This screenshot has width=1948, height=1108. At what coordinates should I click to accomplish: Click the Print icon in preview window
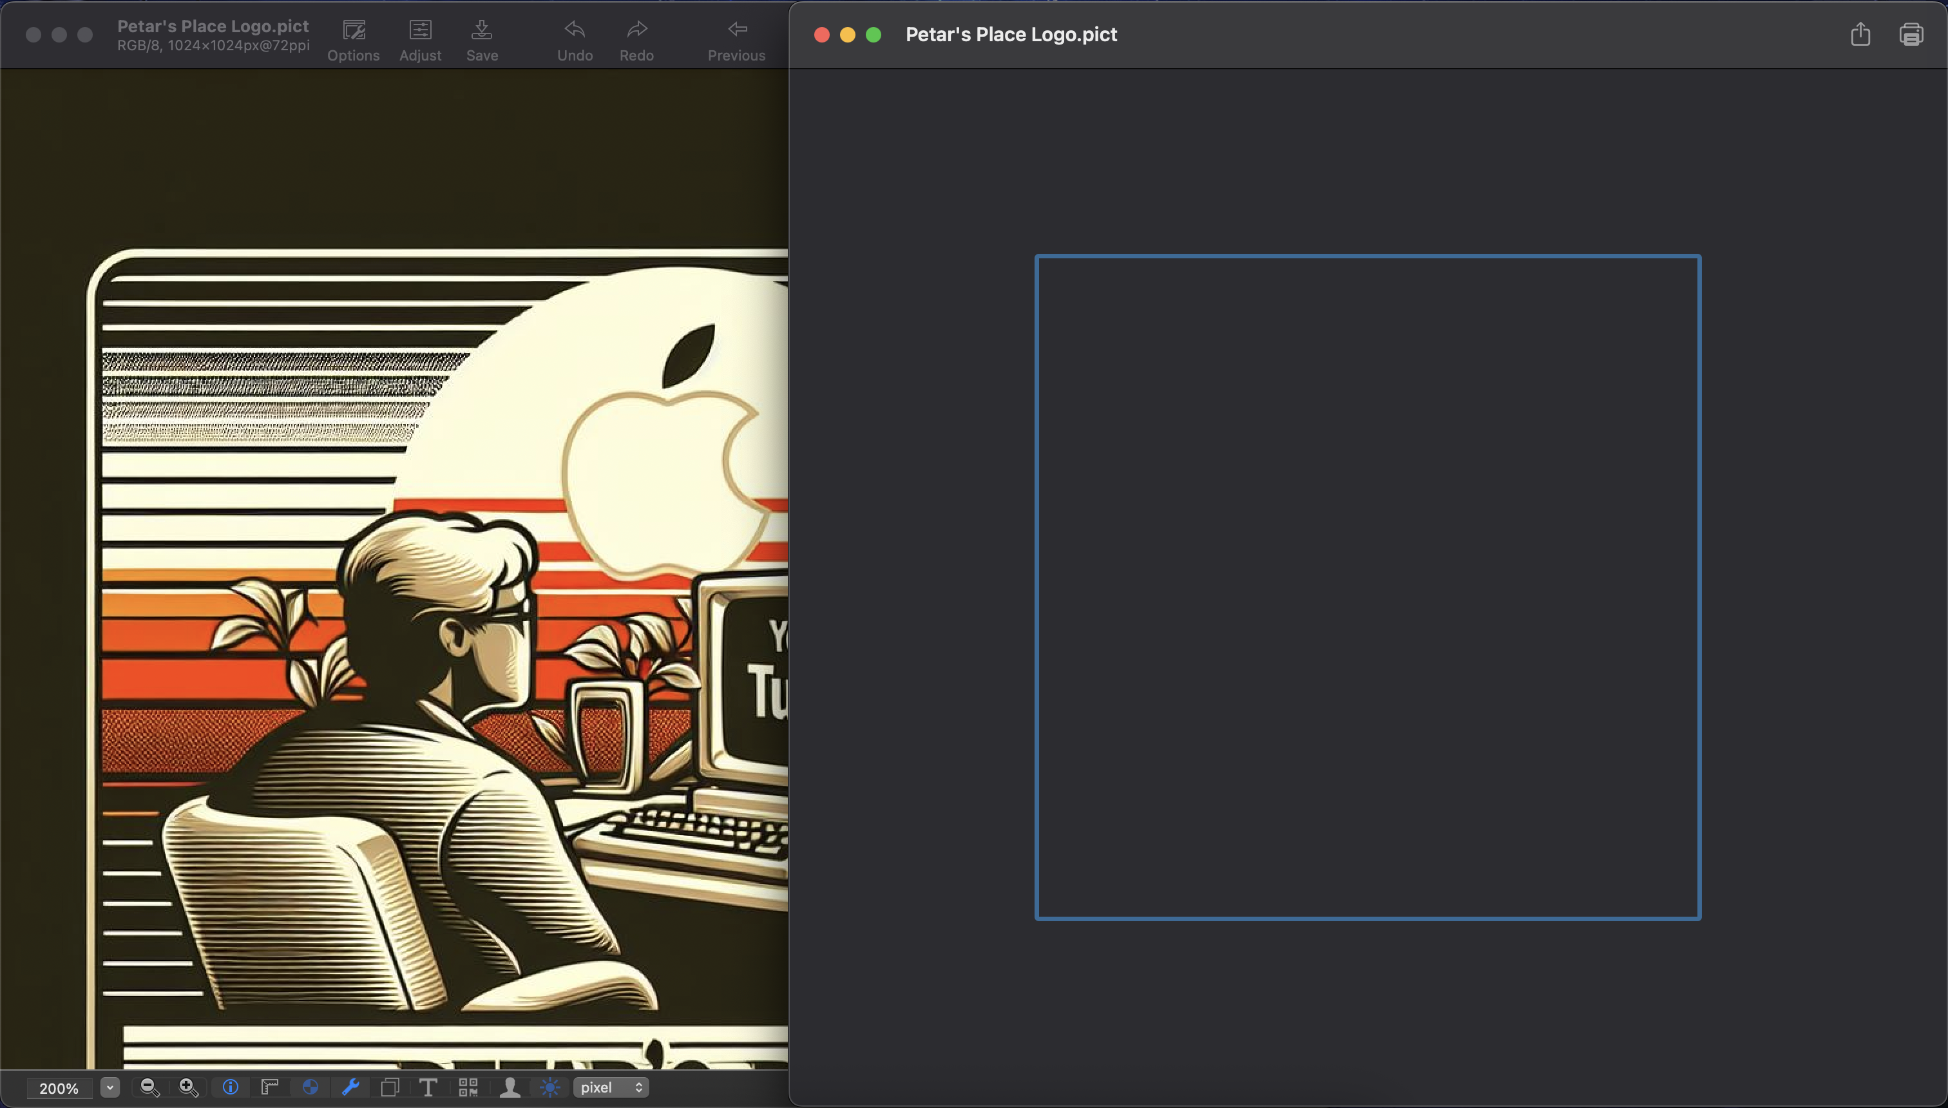tap(1911, 34)
